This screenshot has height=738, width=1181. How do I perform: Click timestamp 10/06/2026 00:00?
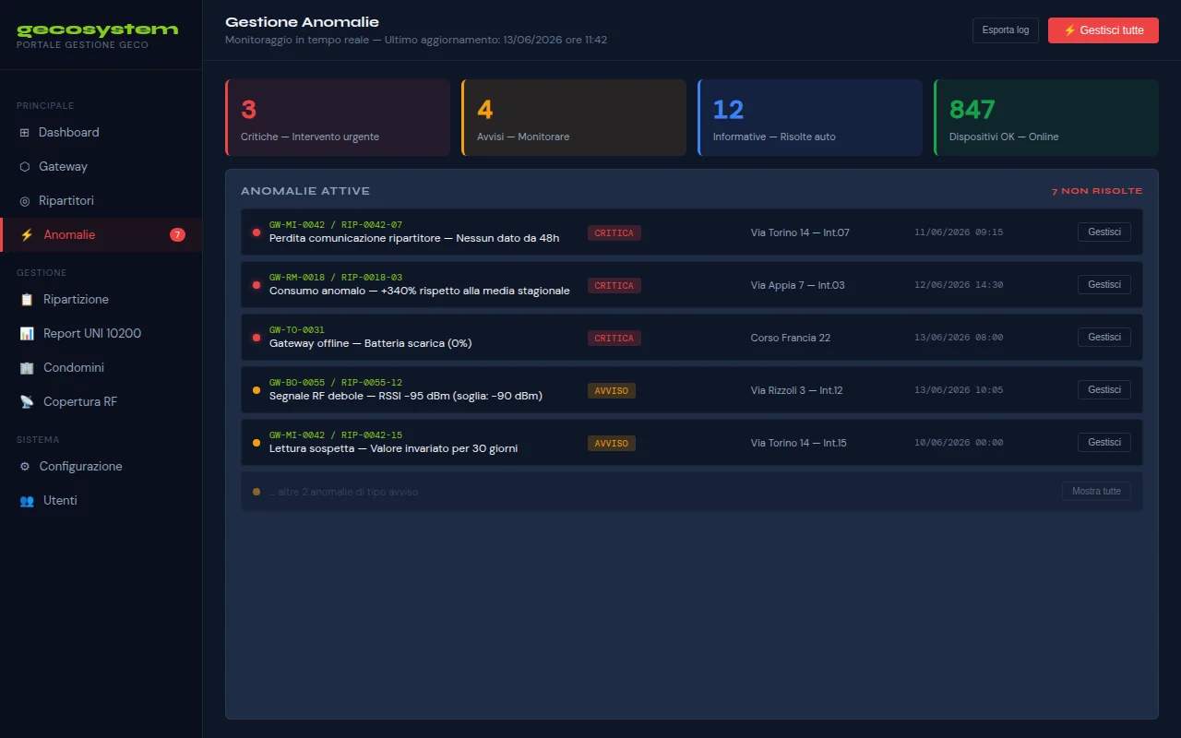coord(959,443)
